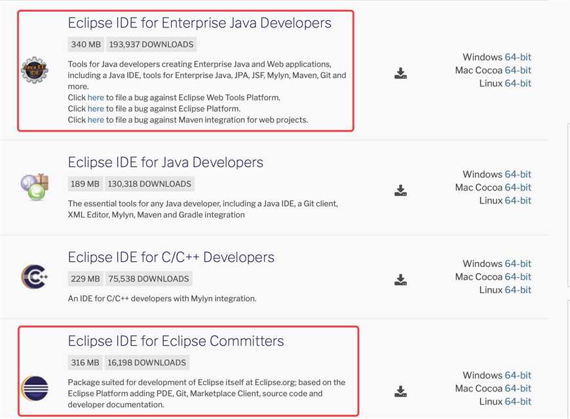
Task: Download C/C++ Developers Windows 64-bit
Action: pos(518,263)
